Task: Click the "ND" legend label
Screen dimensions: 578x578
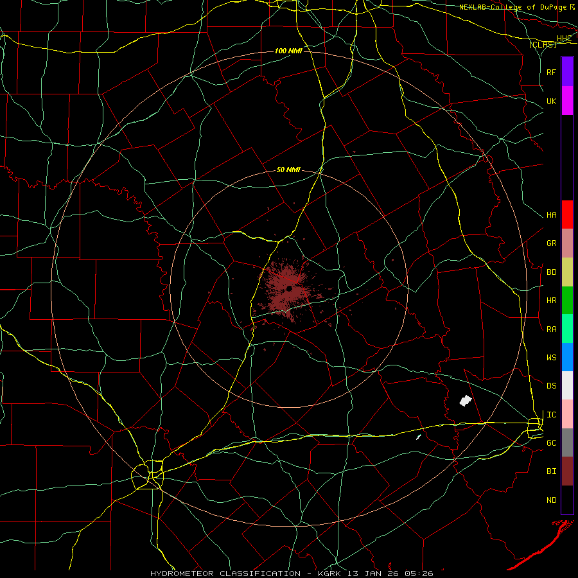Action: click(x=551, y=500)
